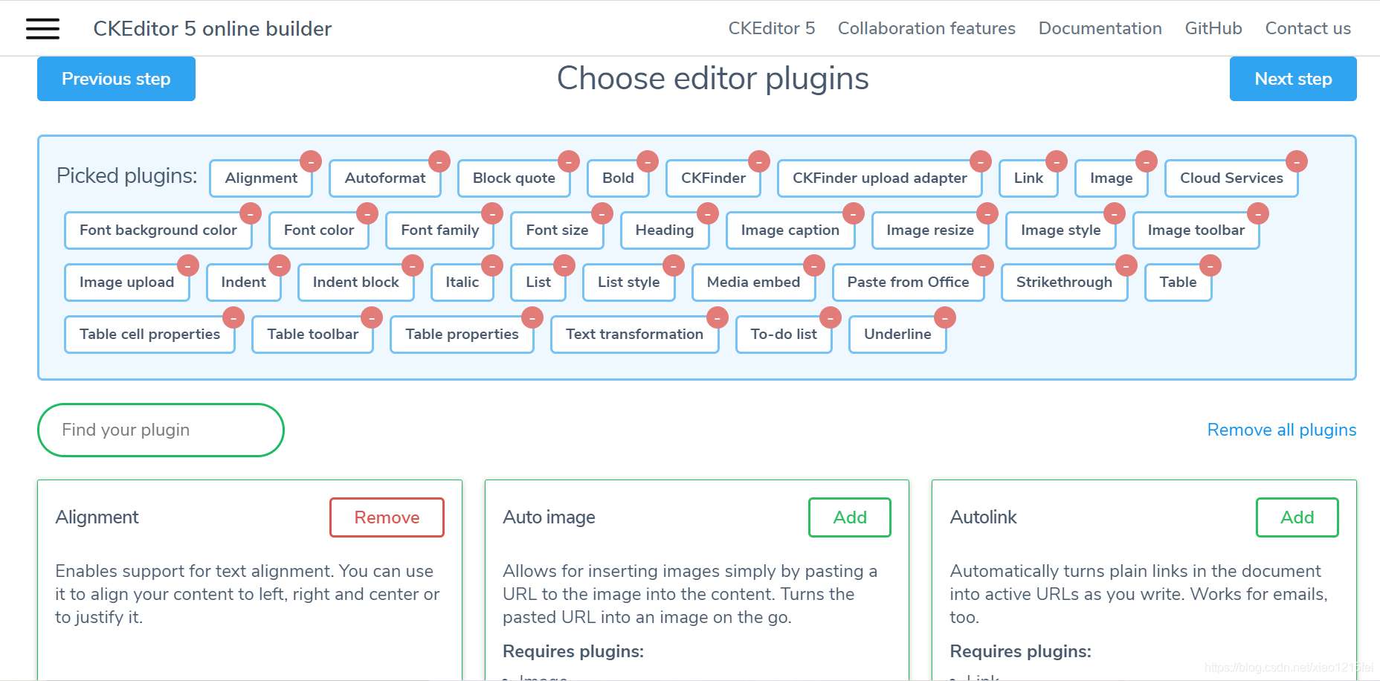The height and width of the screenshot is (681, 1380).
Task: Click the Find your plugin search field
Action: tap(160, 430)
